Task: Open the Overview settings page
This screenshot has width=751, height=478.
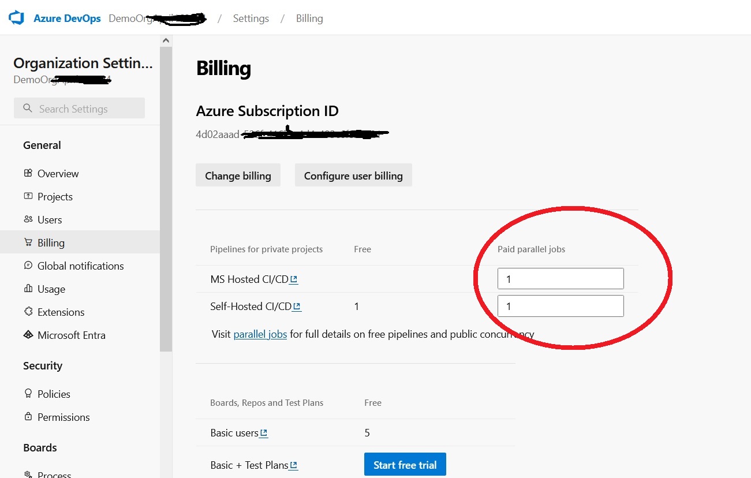Action: point(58,173)
